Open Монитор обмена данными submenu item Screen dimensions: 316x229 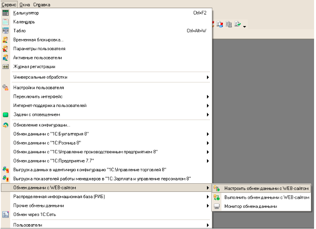(x=261, y=206)
